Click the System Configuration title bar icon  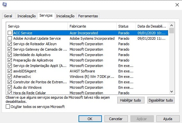click(4, 5)
